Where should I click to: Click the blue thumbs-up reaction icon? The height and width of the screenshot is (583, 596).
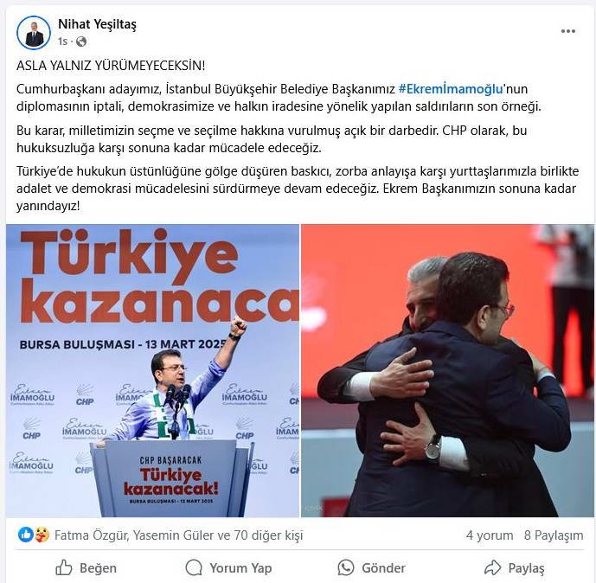(25, 535)
